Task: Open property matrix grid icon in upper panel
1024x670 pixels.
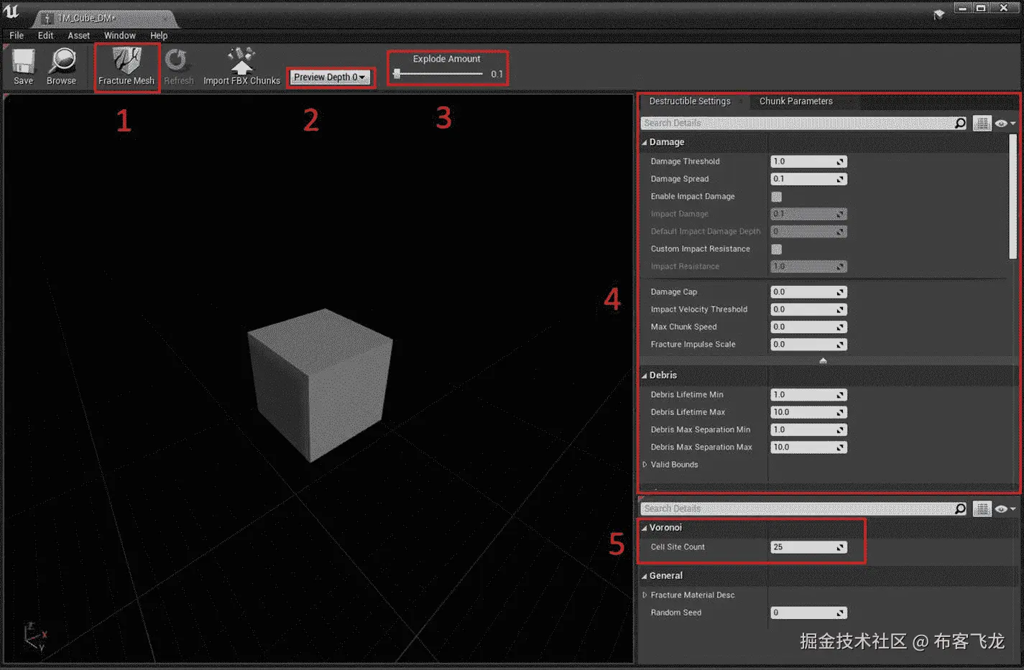Action: click(982, 124)
